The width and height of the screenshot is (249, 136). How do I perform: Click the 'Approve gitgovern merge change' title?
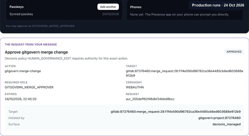tap(36, 52)
